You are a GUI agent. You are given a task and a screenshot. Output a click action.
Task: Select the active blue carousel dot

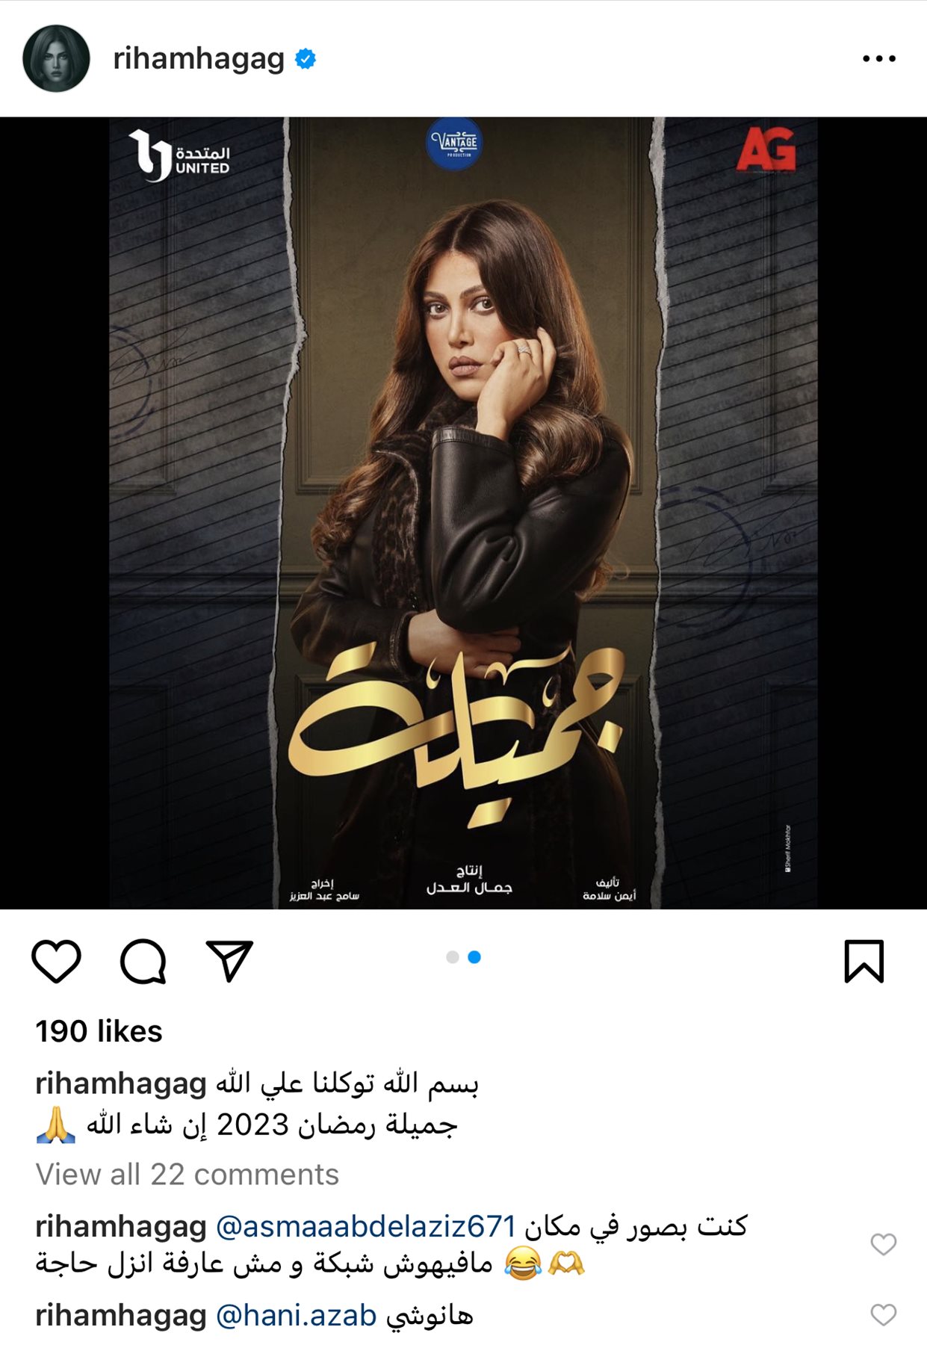(x=474, y=957)
